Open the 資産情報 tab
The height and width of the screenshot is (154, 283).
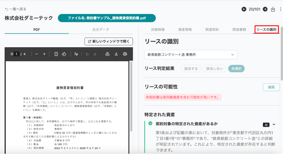pyautogui.click(x=185, y=29)
